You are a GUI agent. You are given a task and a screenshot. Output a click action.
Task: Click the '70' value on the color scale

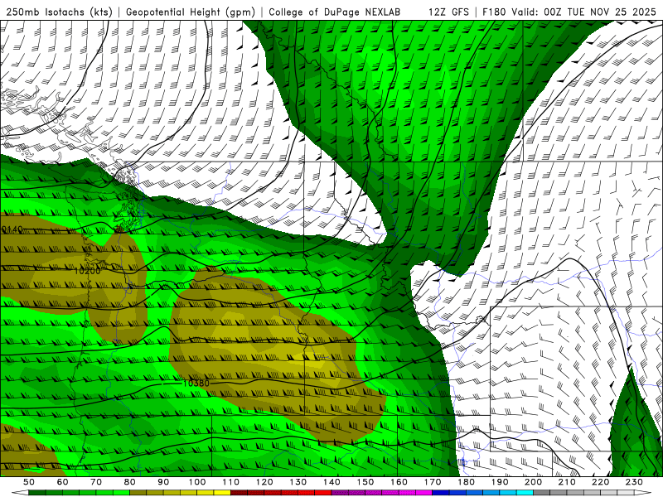click(96, 482)
